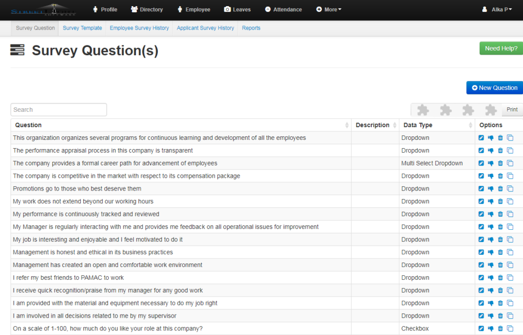Click the Survey Question header hamburger icon

17,50
